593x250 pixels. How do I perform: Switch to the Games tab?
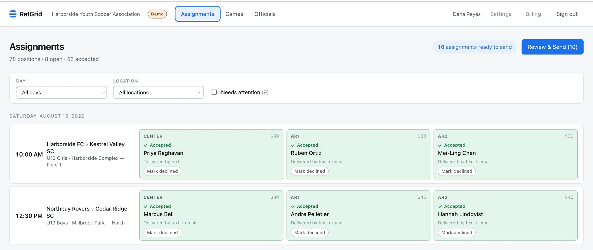(x=234, y=14)
